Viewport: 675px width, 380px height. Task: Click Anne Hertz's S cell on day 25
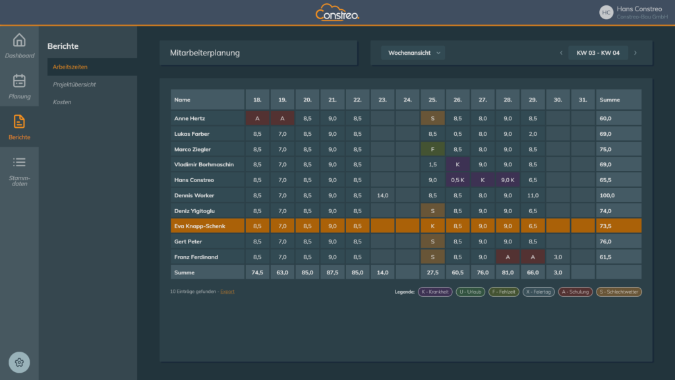coord(432,119)
